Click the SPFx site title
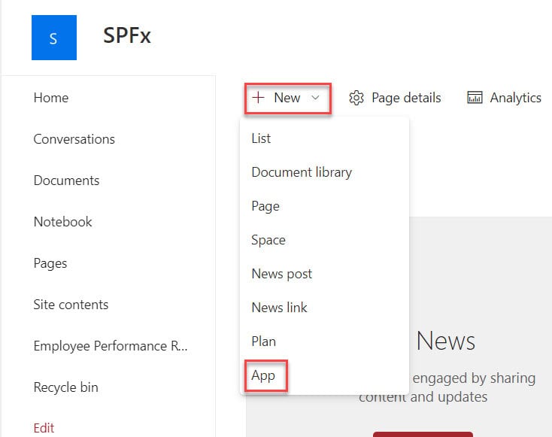 (x=127, y=35)
